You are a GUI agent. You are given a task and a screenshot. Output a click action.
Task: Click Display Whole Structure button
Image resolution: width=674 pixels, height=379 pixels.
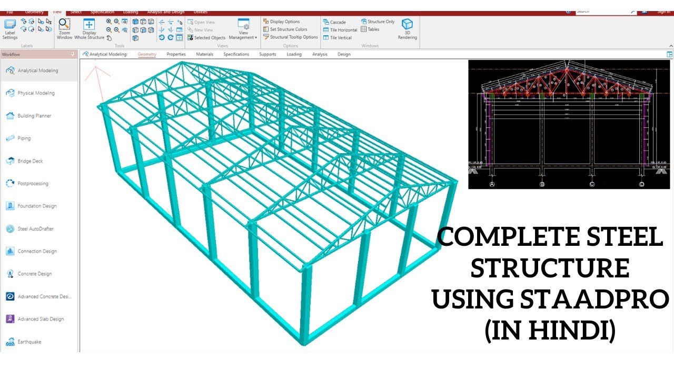pyautogui.click(x=89, y=29)
